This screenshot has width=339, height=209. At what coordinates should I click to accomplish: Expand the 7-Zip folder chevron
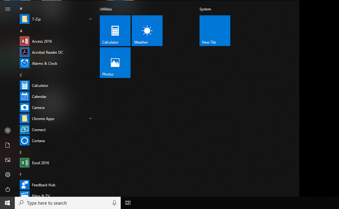click(91, 19)
